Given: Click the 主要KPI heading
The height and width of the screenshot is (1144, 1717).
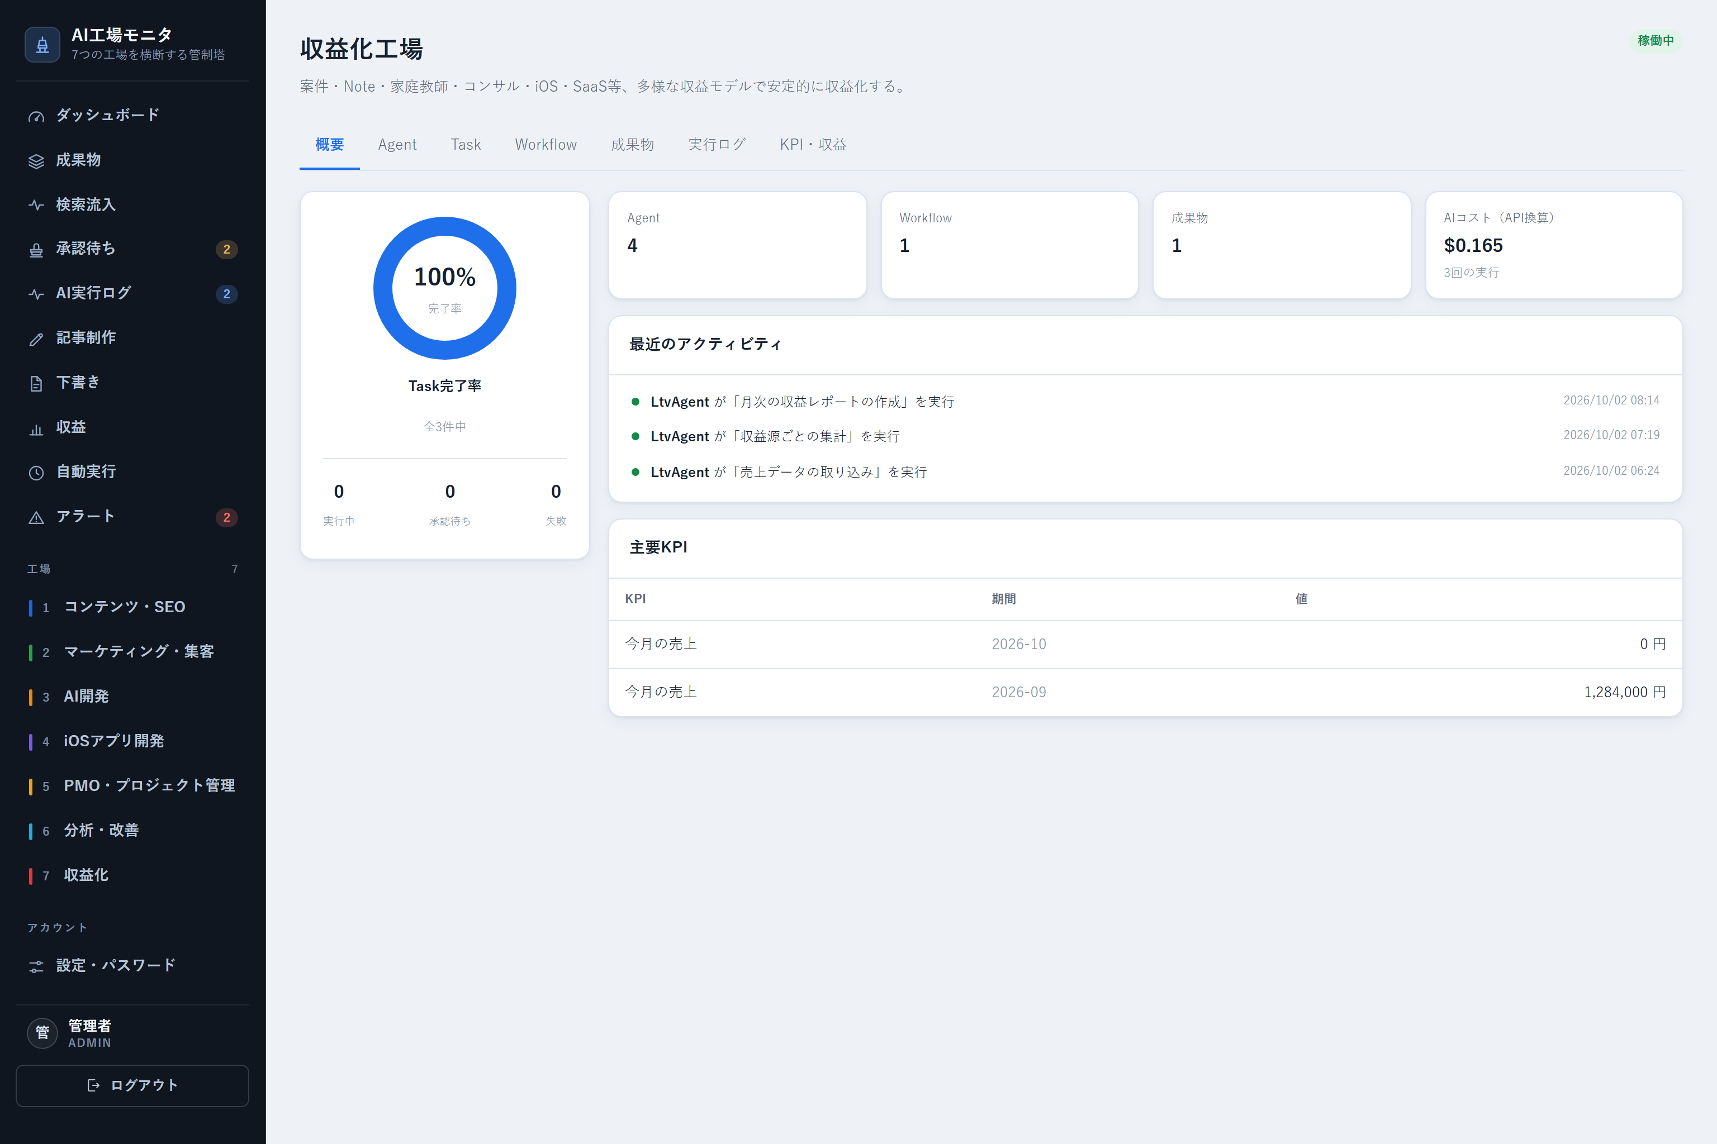Looking at the screenshot, I should pos(658,548).
